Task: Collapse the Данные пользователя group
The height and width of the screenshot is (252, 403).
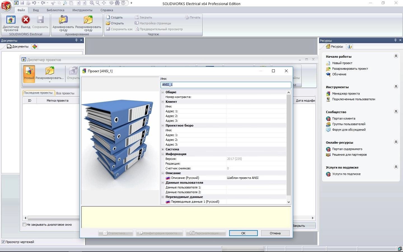Action: (163, 183)
